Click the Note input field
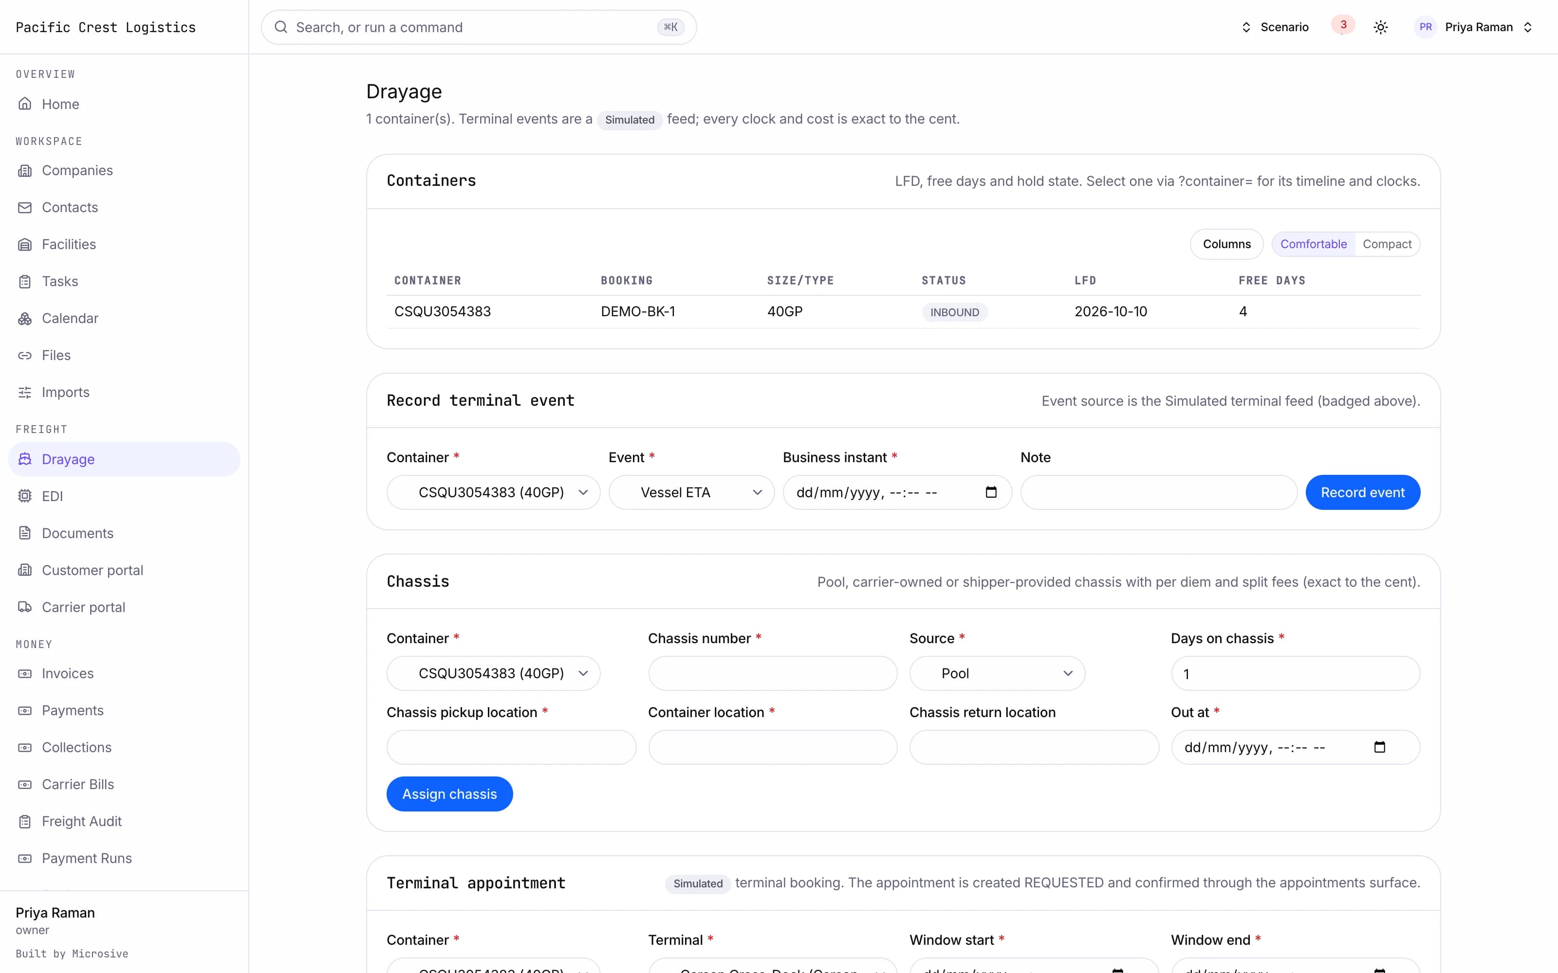The width and height of the screenshot is (1558, 973). coord(1159,492)
